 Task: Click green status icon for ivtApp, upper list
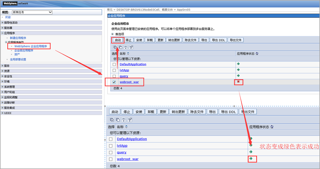[238, 70]
